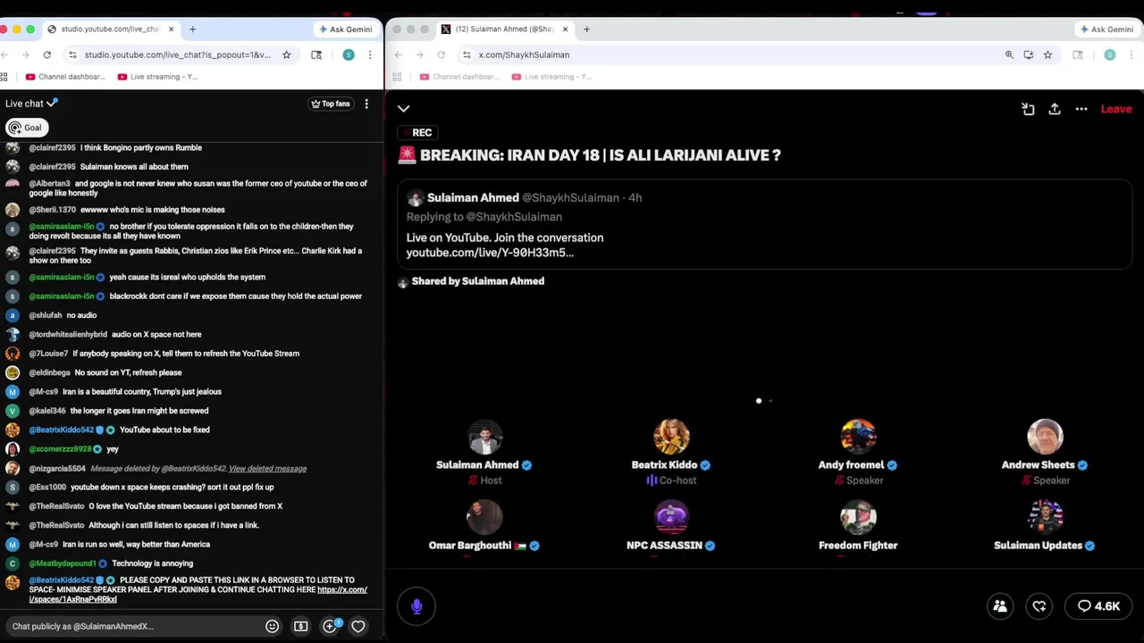This screenshot has height=643, width=1144.
Task: Click the Sulaiman Ahmed name in shared post
Action: point(473,197)
